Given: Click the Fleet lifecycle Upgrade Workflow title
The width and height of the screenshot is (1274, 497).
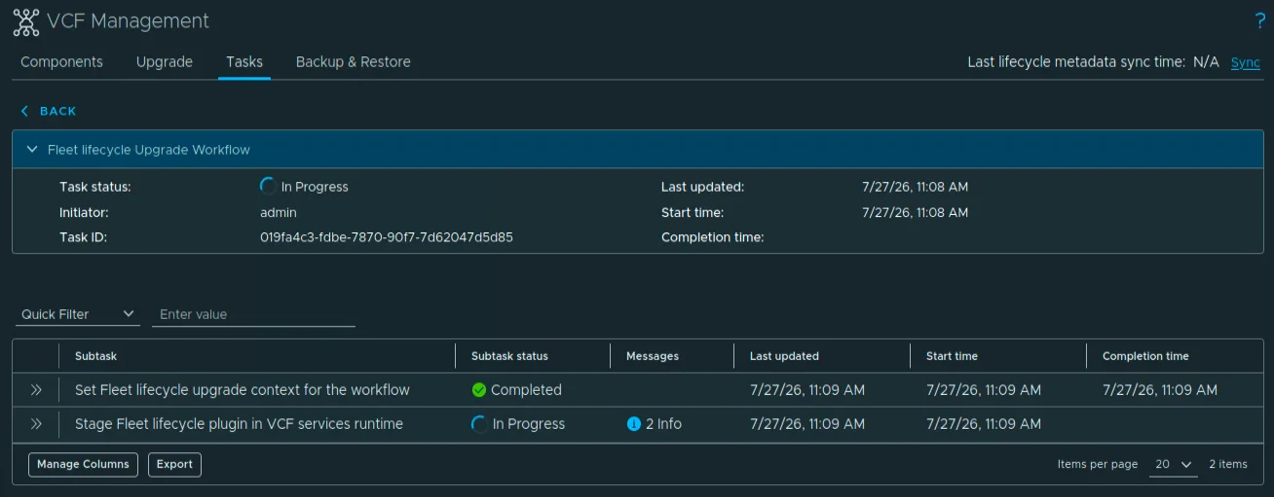Looking at the screenshot, I should [x=149, y=150].
